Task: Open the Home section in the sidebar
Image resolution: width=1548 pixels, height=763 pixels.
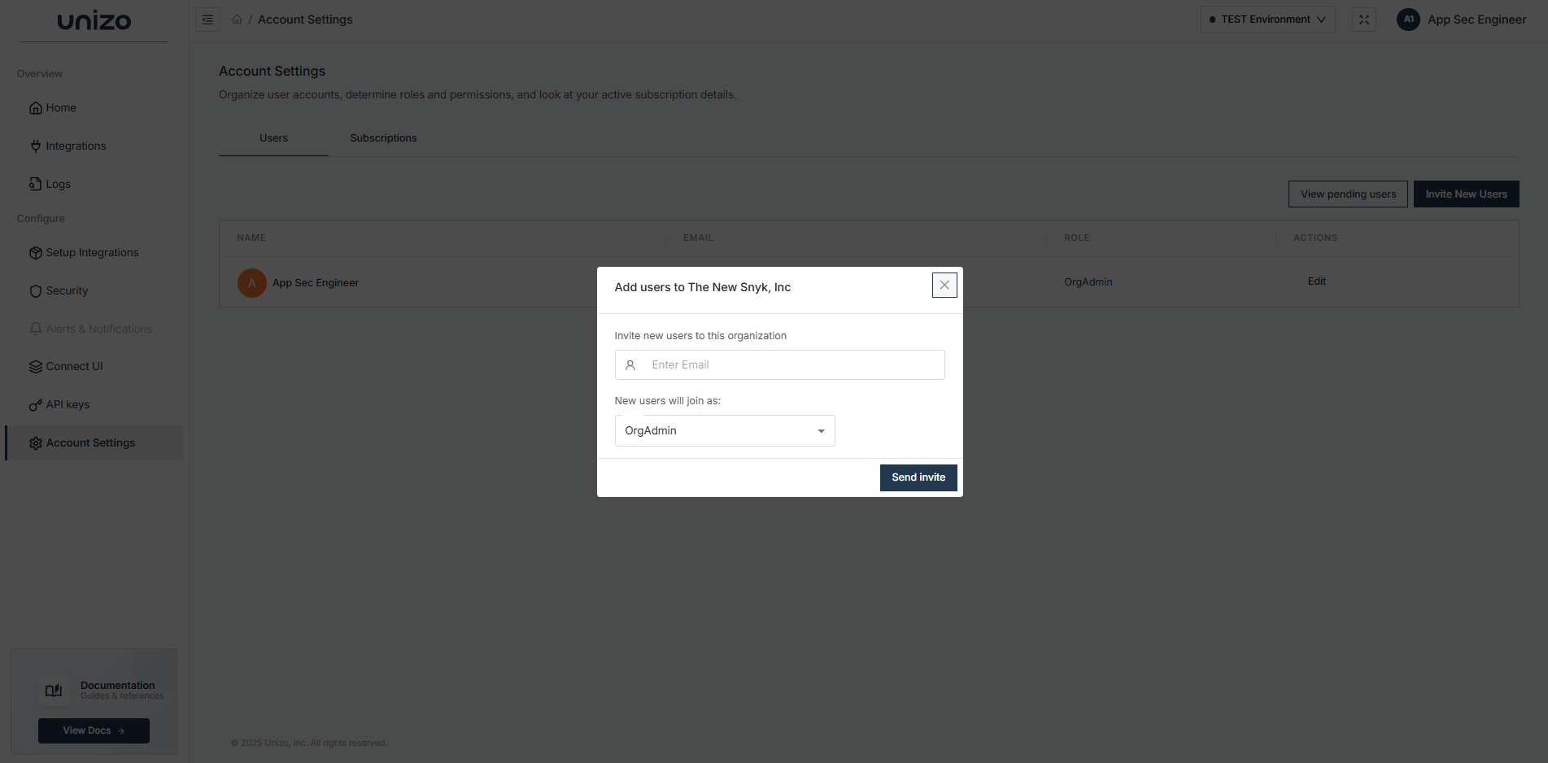Action: (x=60, y=107)
